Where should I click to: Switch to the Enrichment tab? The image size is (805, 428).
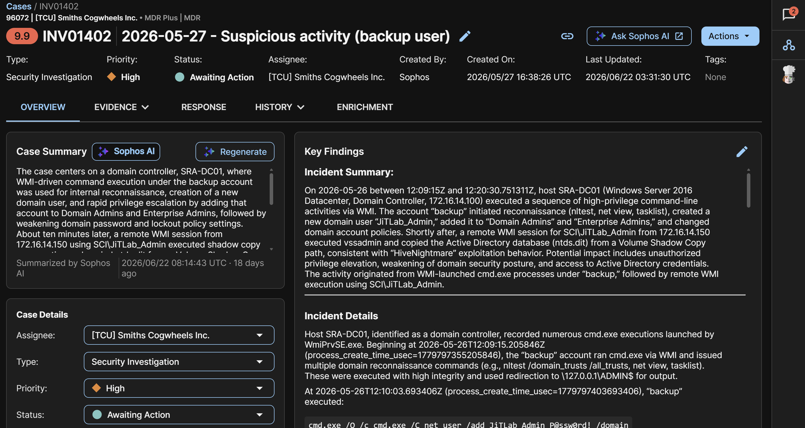click(365, 107)
